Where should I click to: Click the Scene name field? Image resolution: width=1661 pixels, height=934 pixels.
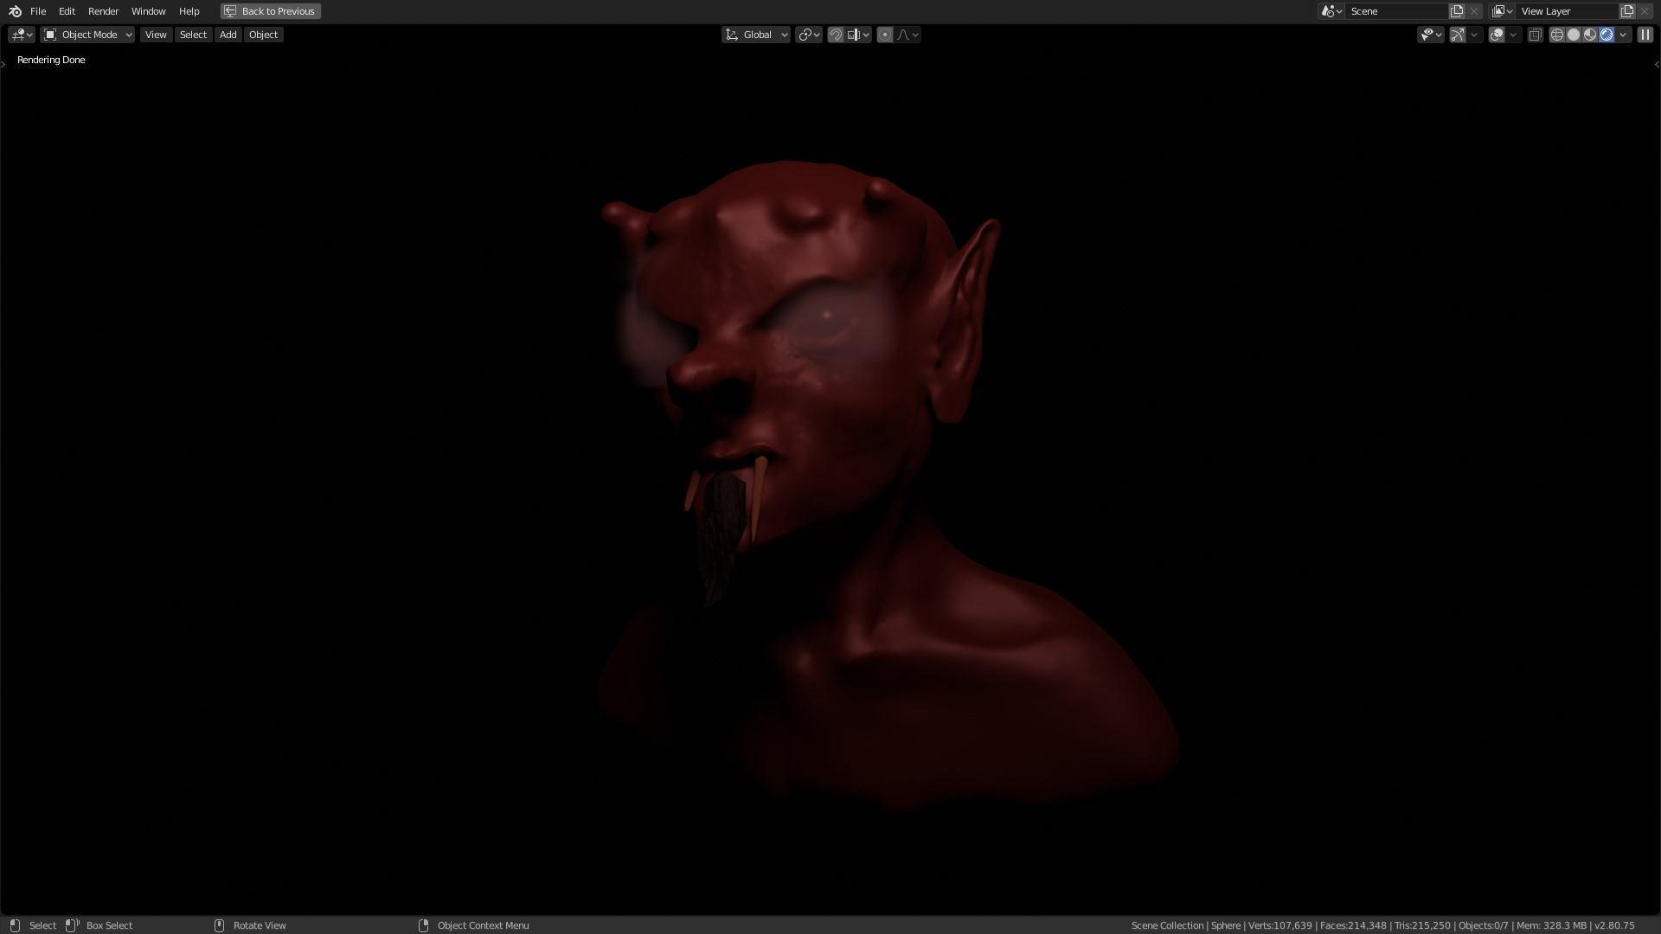(x=1395, y=11)
